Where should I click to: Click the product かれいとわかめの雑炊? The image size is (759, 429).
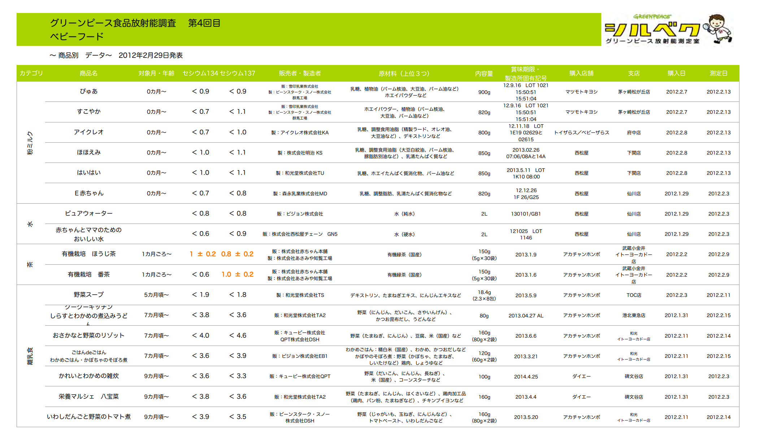click(88, 376)
